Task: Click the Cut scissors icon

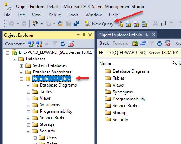Action: point(155,24)
